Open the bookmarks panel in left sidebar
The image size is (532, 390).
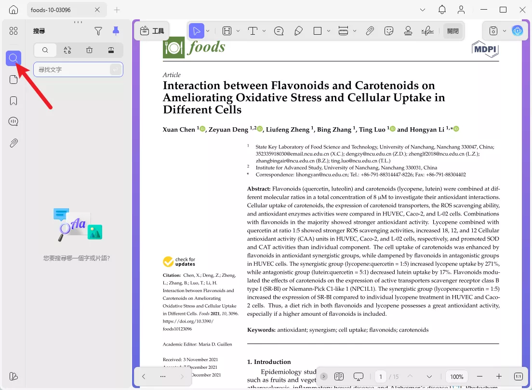13,101
